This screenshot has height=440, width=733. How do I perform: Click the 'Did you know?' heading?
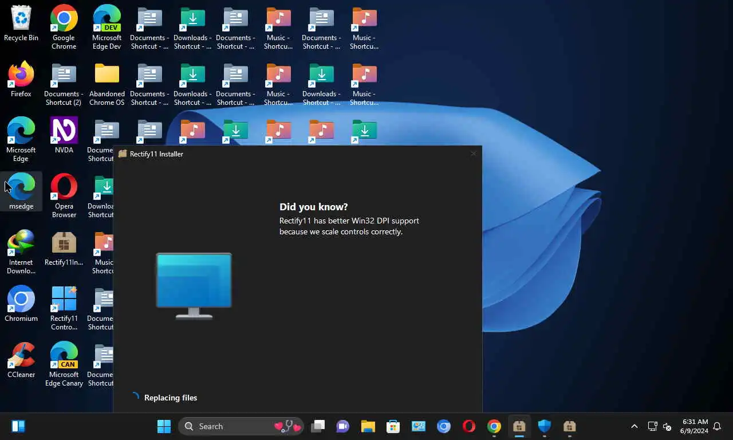pyautogui.click(x=313, y=207)
